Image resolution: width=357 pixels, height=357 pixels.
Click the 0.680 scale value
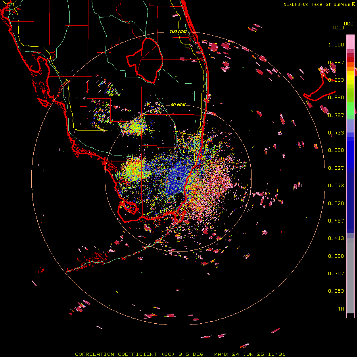click(336, 150)
